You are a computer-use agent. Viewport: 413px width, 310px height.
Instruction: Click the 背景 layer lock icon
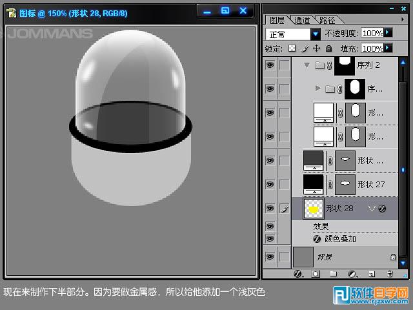click(393, 257)
